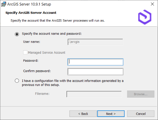Open the Browse... file picker button
The image size is (158, 120).
tap(141, 94)
